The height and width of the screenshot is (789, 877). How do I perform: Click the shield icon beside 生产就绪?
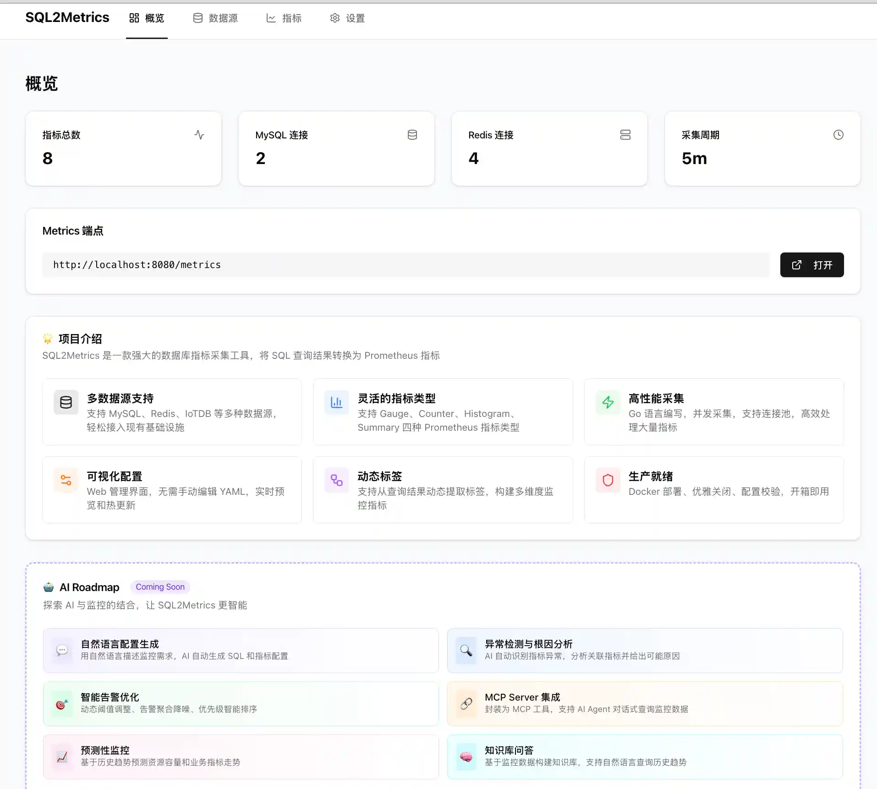pos(608,480)
